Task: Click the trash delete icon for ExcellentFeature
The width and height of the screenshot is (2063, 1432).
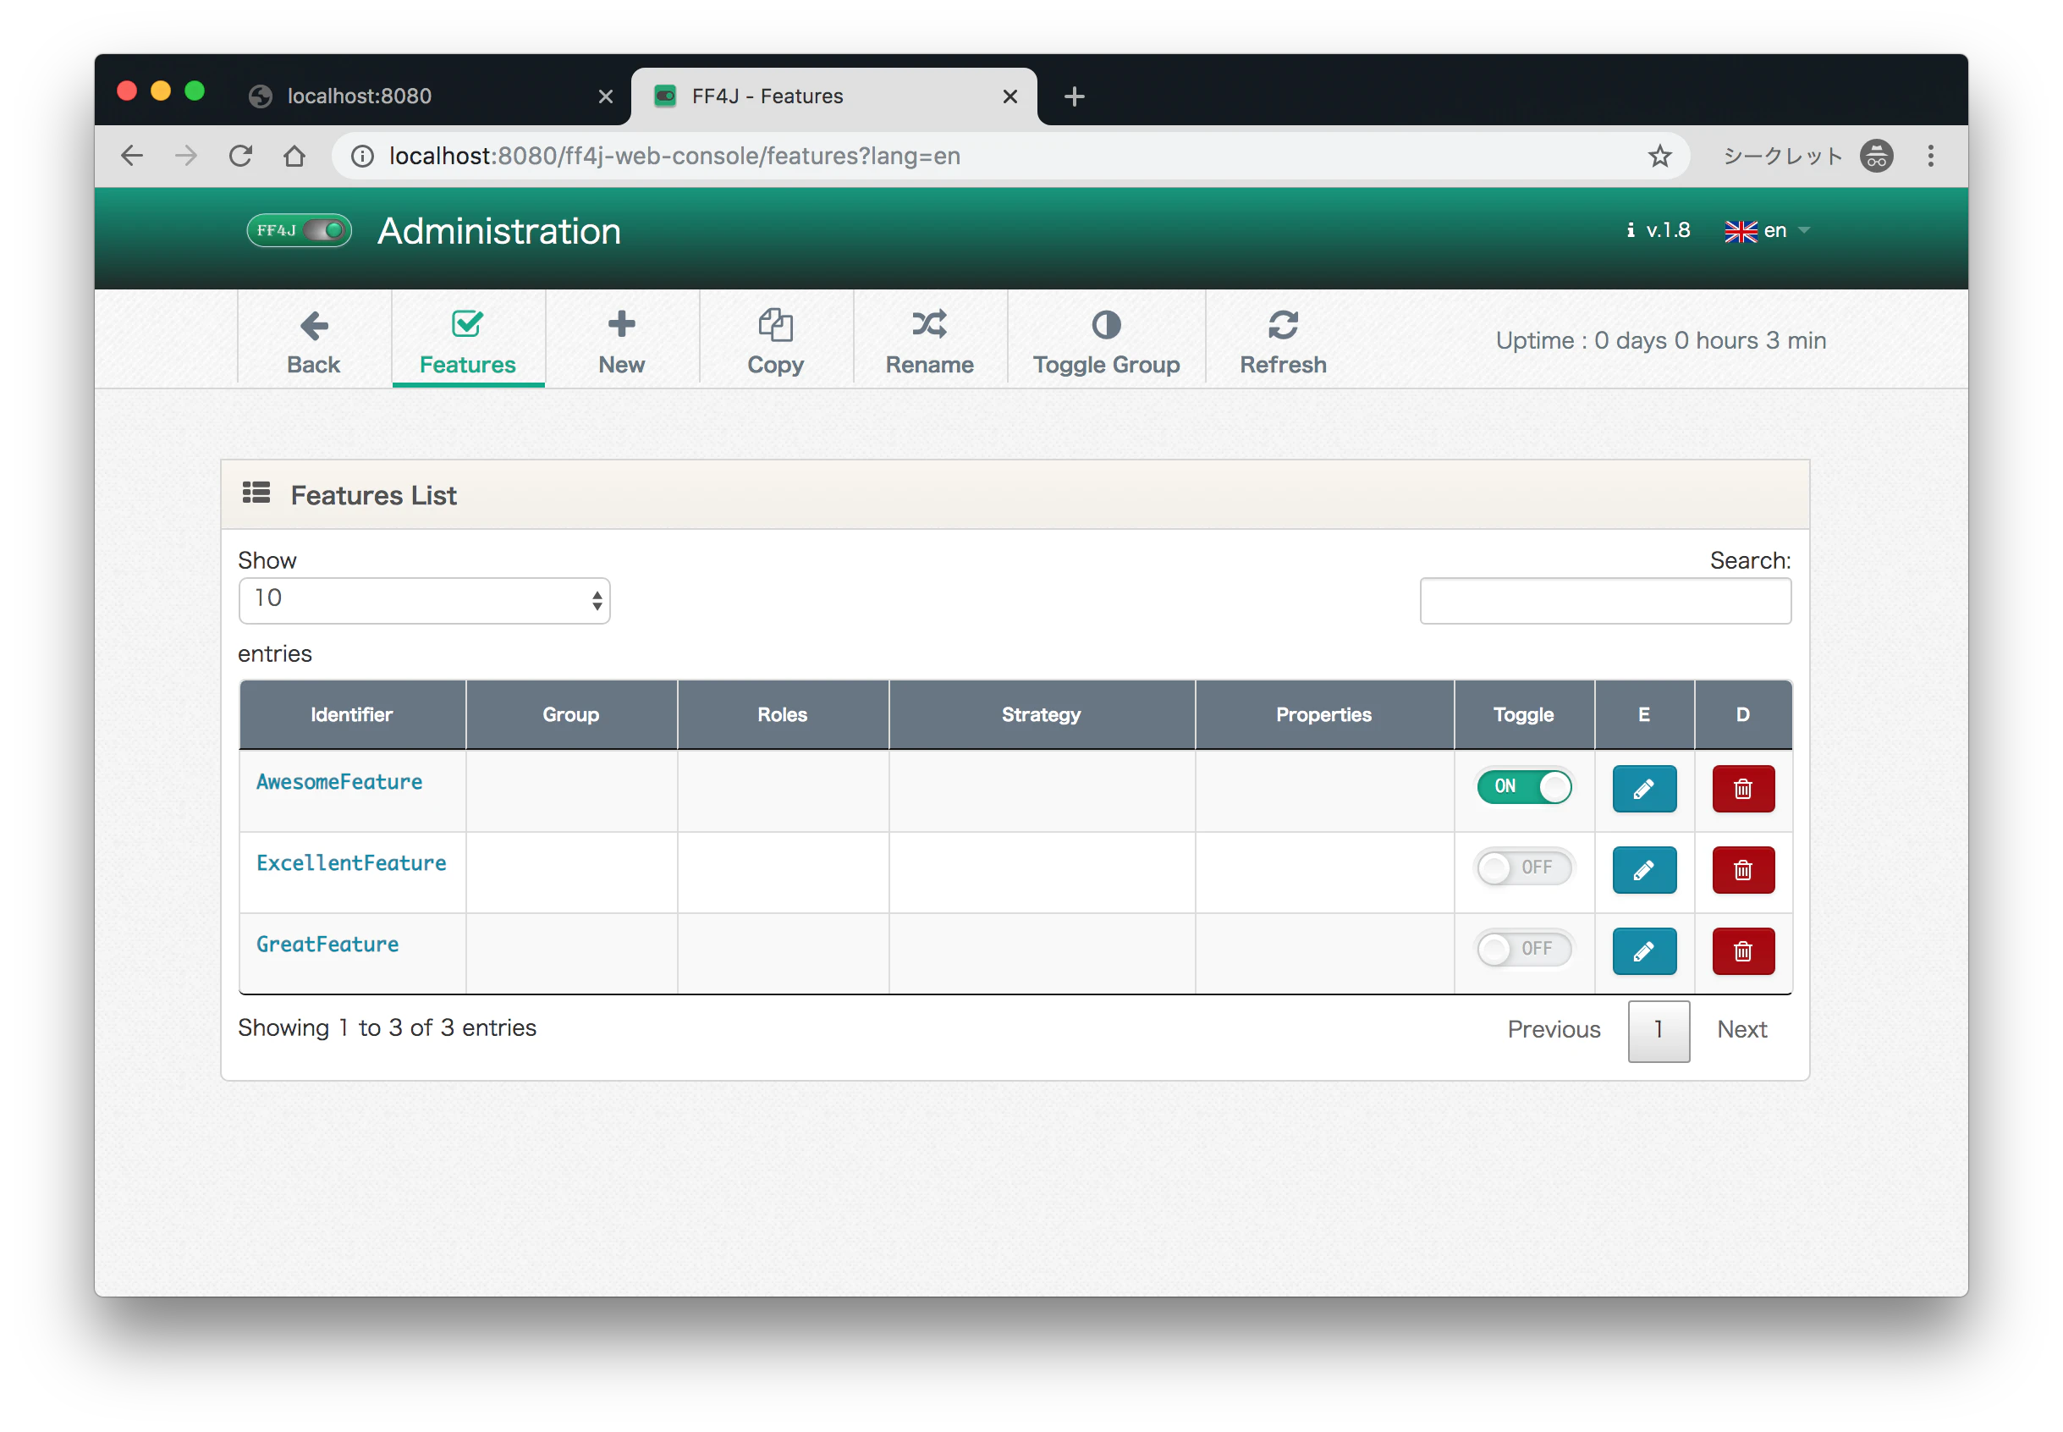Action: 1742,869
